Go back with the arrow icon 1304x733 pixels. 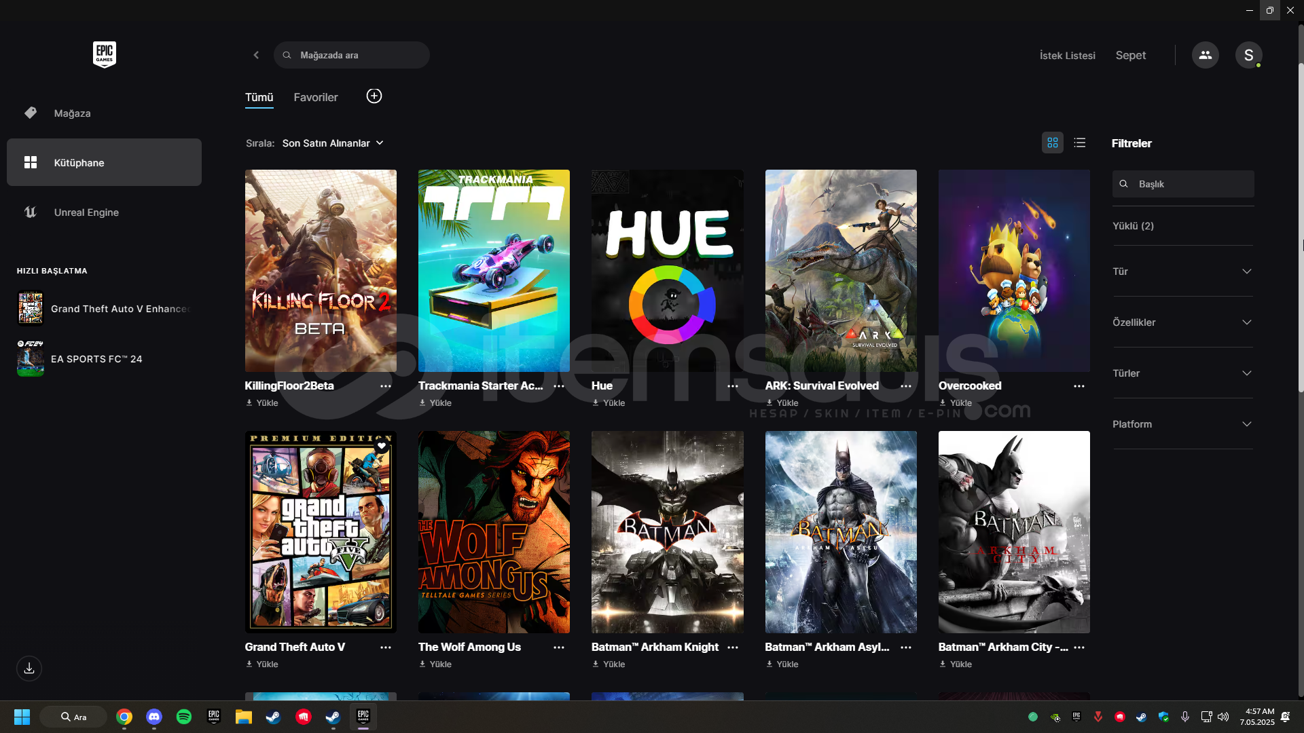(256, 55)
